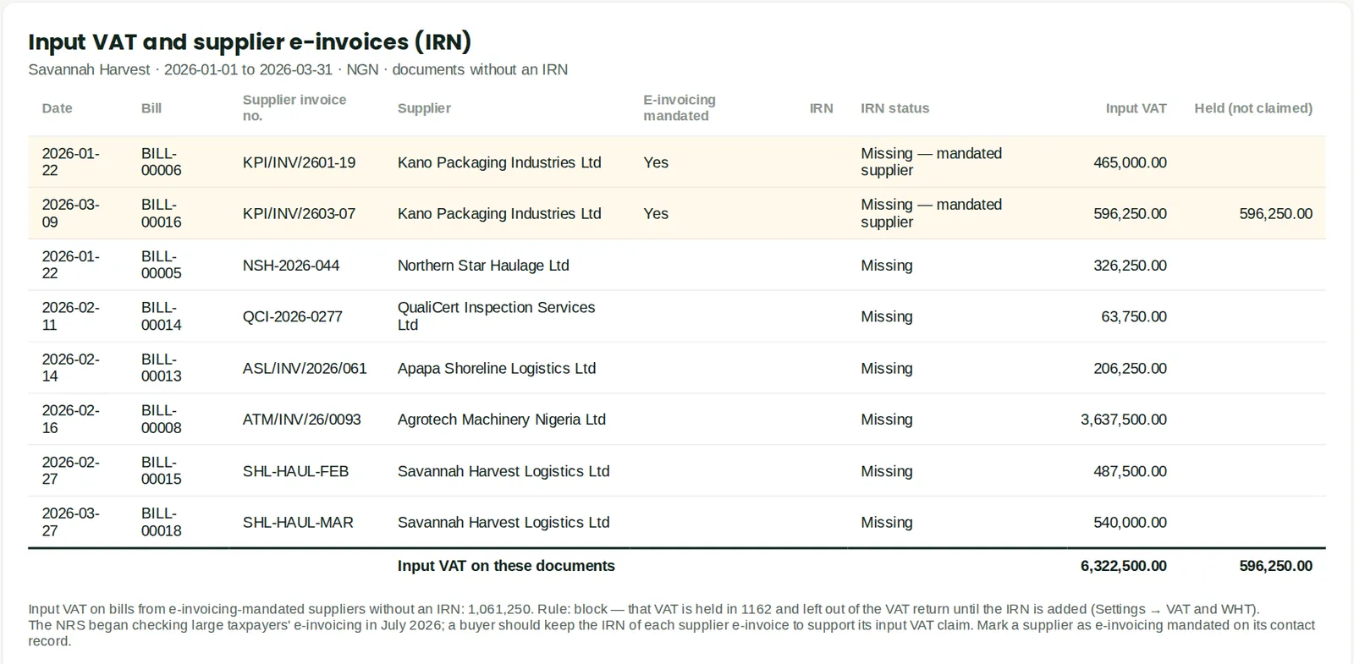This screenshot has height=664, width=1354.
Task: Select supplier invoice NSH-2026-044
Action: coord(290,266)
